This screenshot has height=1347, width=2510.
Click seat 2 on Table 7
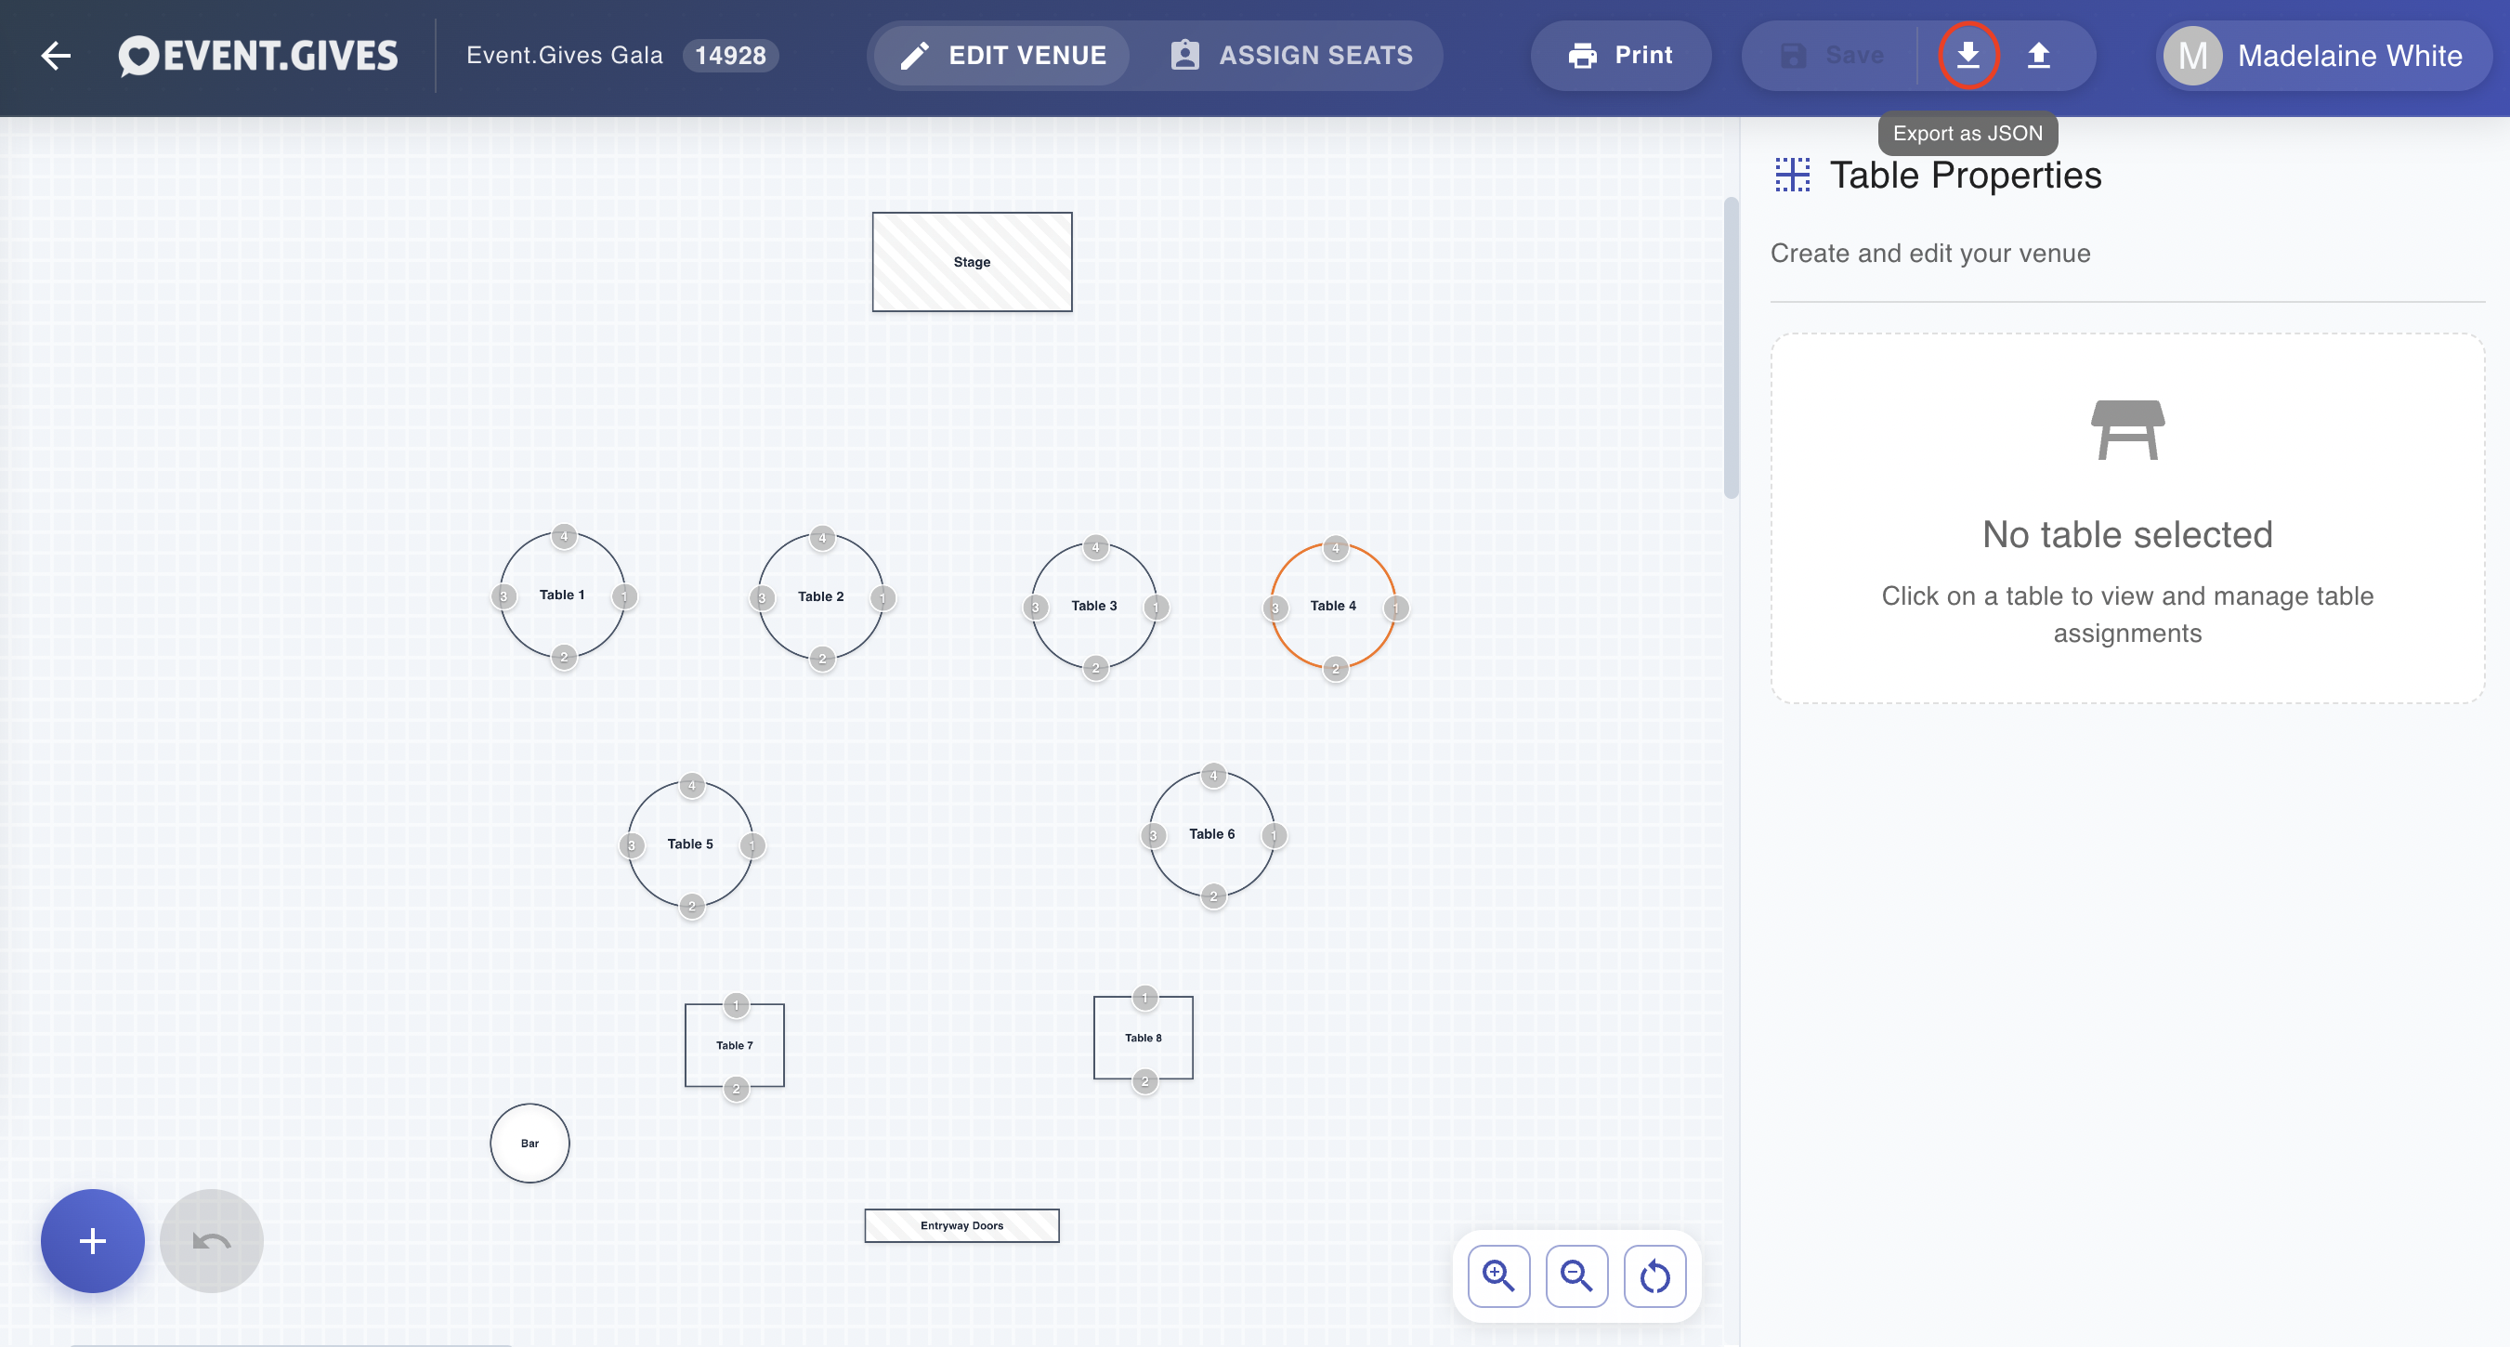click(x=737, y=1089)
